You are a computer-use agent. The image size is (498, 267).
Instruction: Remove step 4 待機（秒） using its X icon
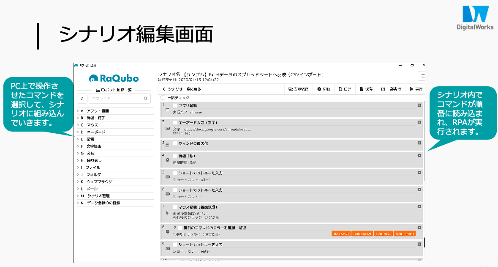[419, 155]
